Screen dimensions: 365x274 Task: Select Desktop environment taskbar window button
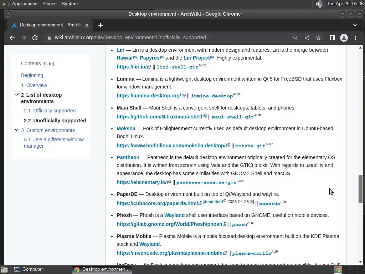(x=102, y=269)
